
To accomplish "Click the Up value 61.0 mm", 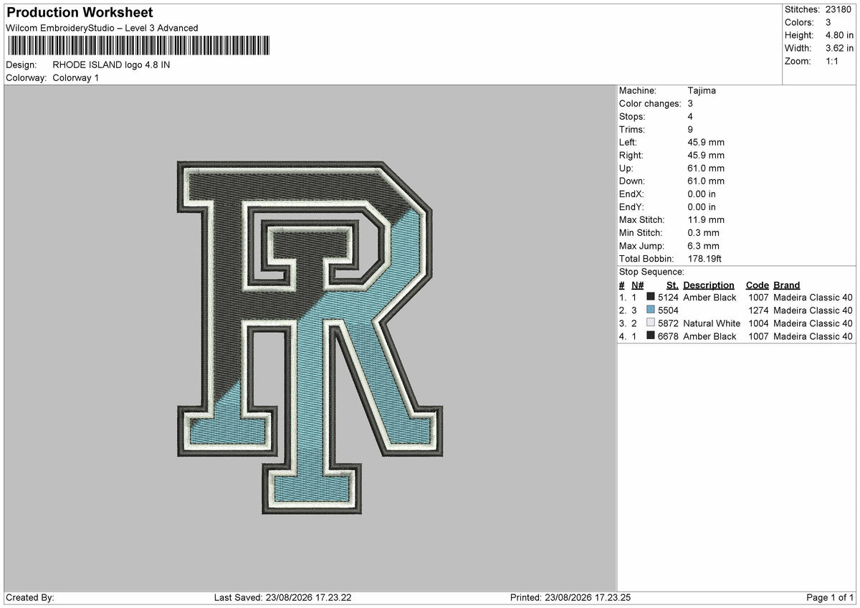I will (x=706, y=168).
